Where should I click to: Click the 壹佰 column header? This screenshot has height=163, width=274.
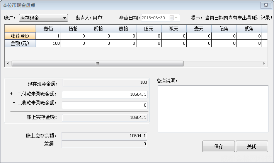pyautogui.click(x=48, y=28)
